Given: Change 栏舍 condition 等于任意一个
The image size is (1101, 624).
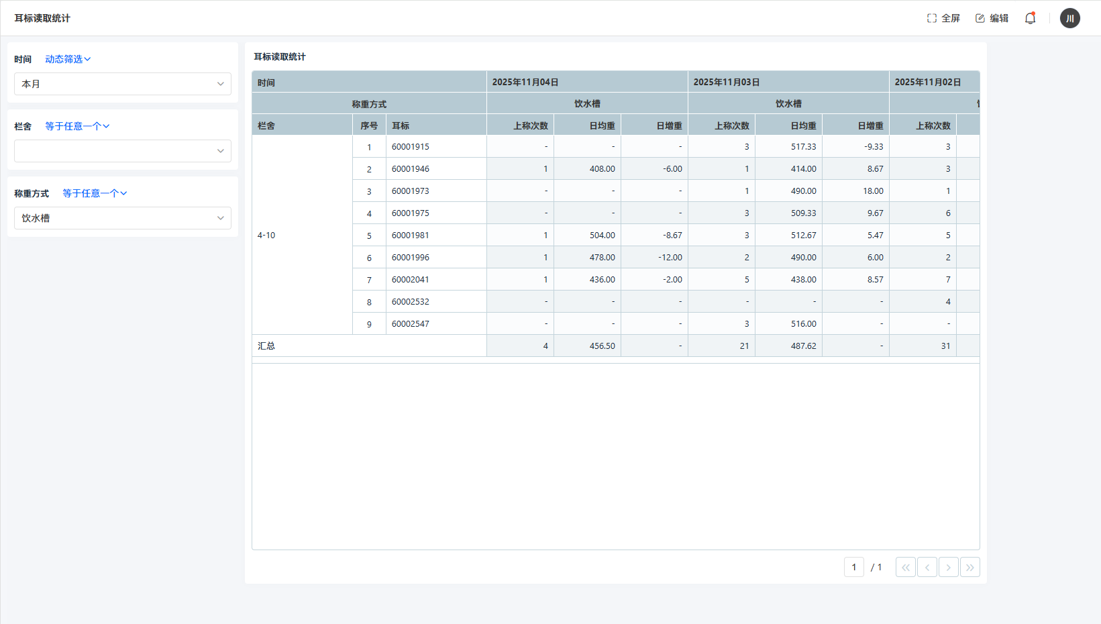Looking at the screenshot, I should coord(77,126).
